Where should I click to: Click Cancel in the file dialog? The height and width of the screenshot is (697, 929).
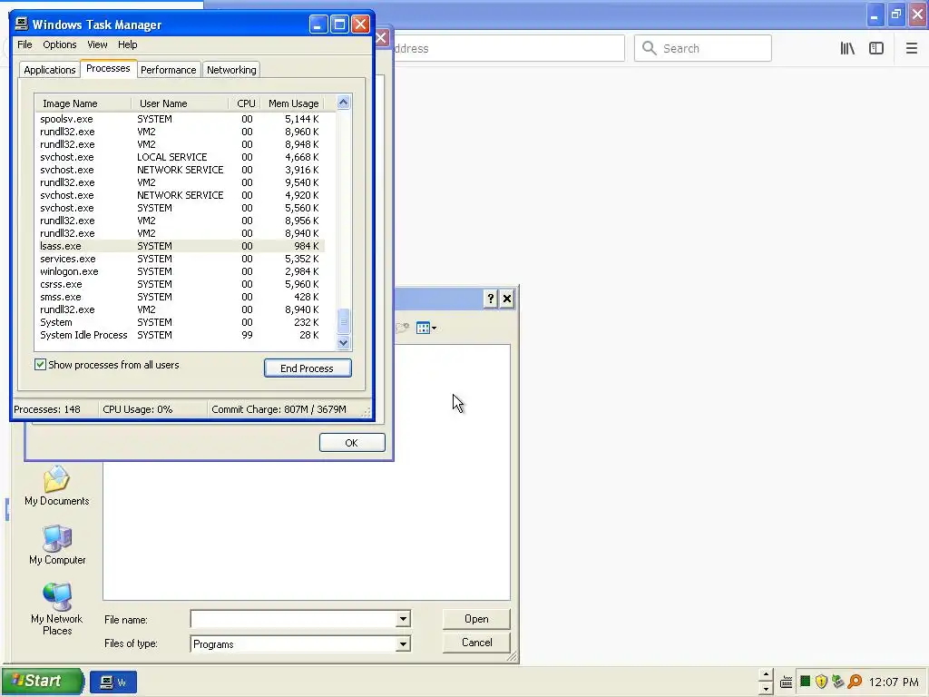pos(476,643)
